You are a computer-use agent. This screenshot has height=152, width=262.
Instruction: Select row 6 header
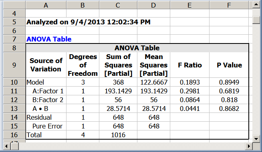14,30
